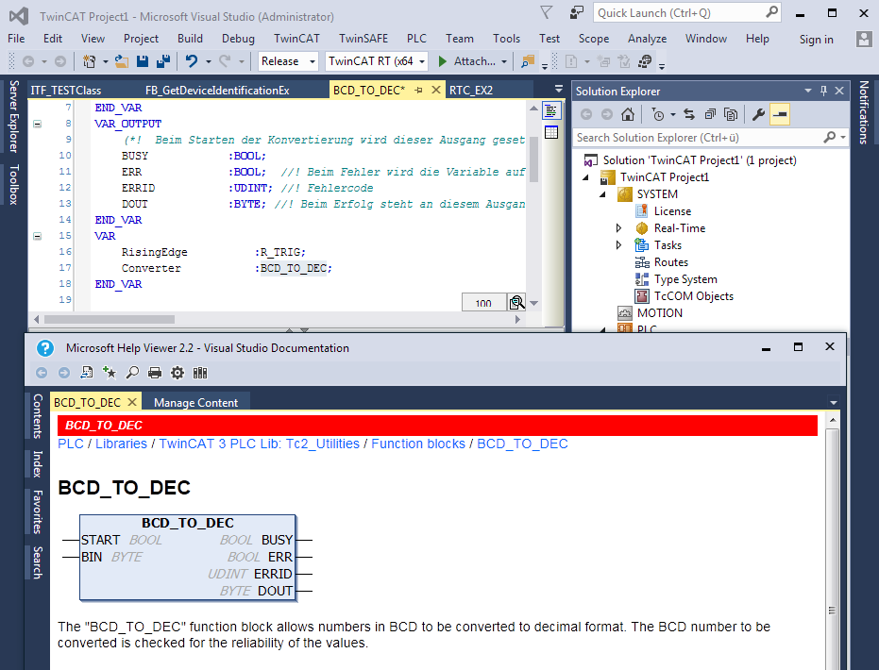Open Viewer Options gear in Help Viewer

(x=177, y=373)
